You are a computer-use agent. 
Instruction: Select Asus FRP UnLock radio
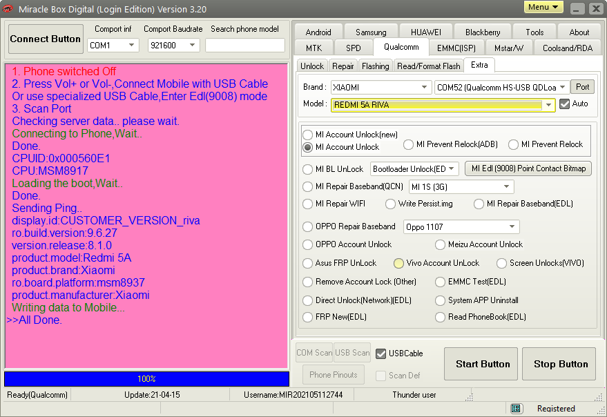[x=308, y=263]
